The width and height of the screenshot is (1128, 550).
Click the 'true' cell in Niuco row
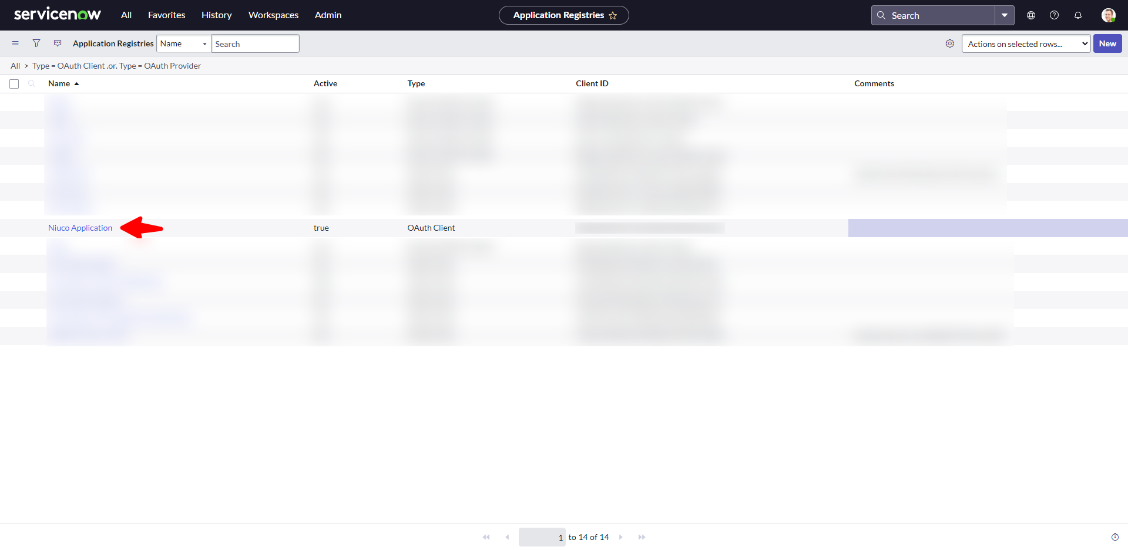click(x=321, y=228)
